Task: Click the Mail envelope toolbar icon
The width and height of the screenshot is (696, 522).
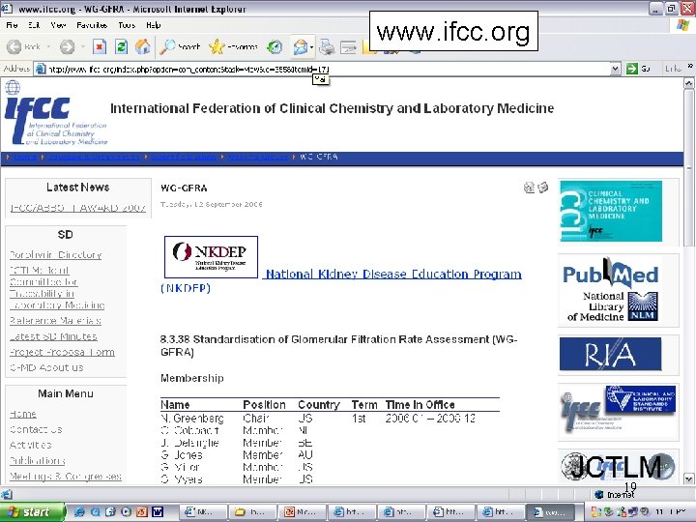Action: pyautogui.click(x=300, y=46)
